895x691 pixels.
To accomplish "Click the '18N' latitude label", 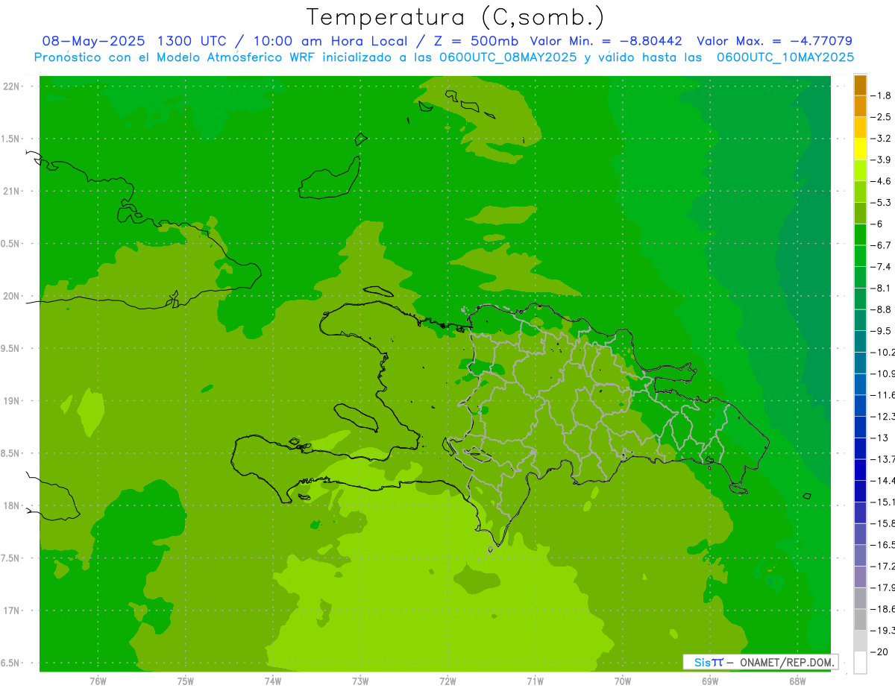I will (x=12, y=505).
